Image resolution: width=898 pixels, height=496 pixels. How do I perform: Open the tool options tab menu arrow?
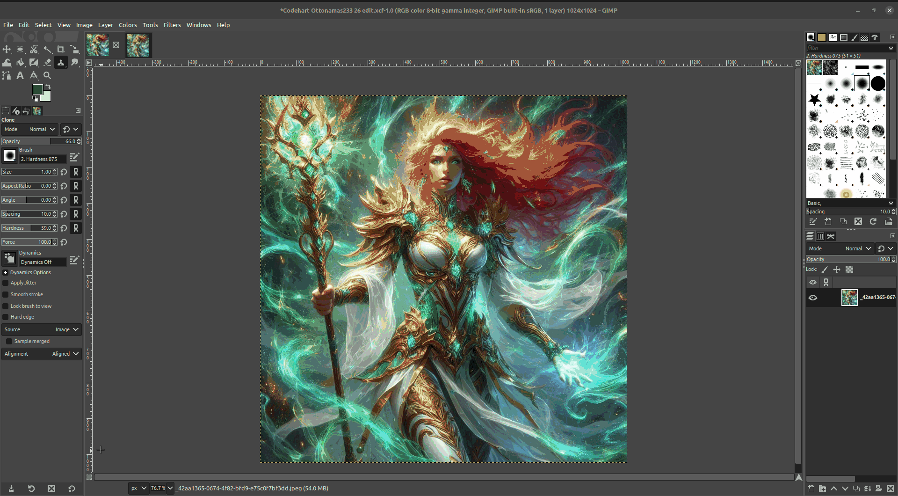click(78, 110)
